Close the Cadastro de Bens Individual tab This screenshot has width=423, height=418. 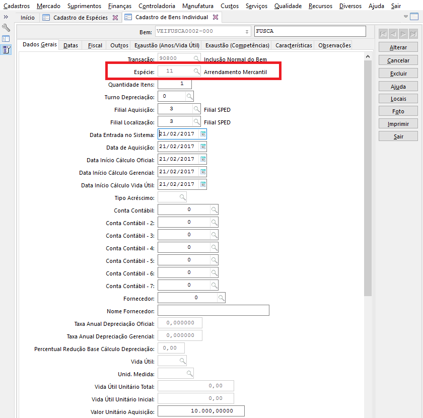click(x=216, y=17)
